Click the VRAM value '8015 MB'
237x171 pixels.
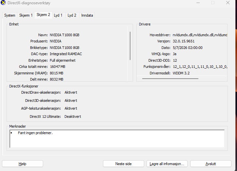(57, 73)
